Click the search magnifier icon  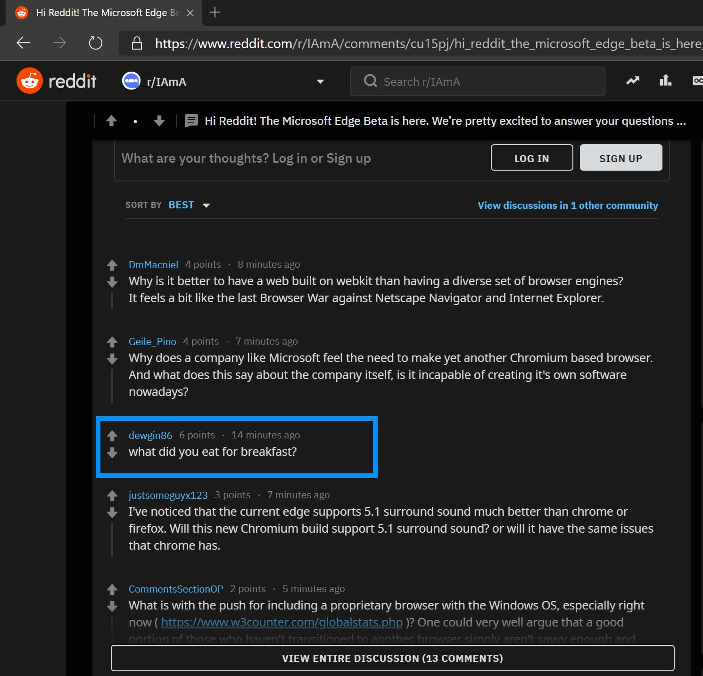371,81
